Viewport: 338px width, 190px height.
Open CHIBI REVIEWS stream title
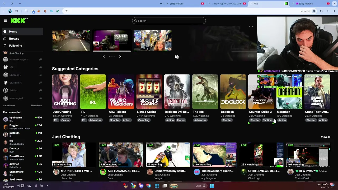click(x=264, y=171)
